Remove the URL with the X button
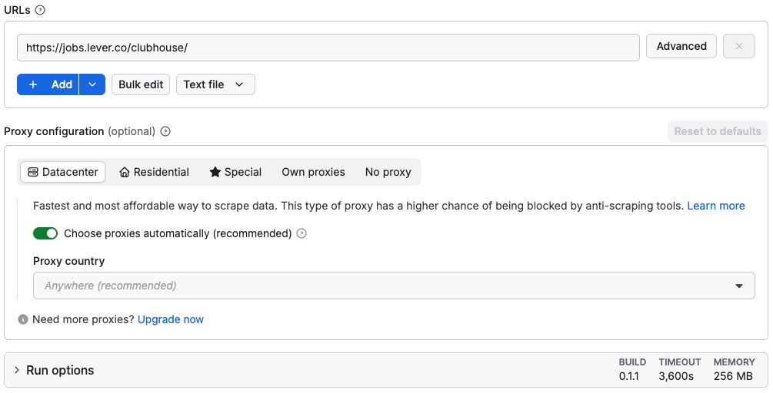The image size is (773, 393). (x=738, y=47)
